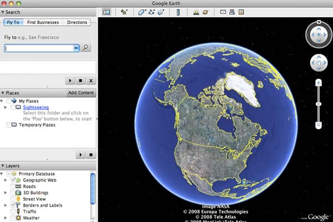The width and height of the screenshot is (333, 222).
Task: Expand the 3D Buildings layer tree
Action: (6, 193)
